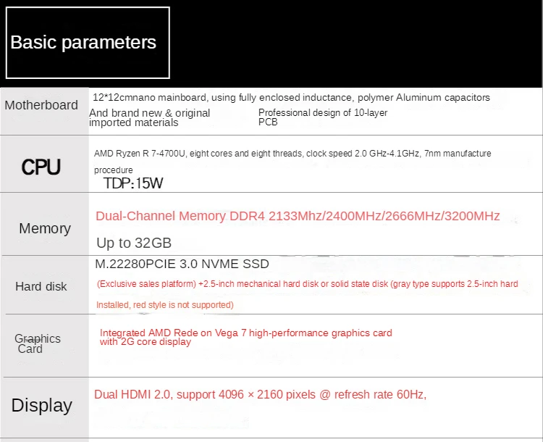
Task: Click the AMD Ryzen R 7-4700U specification text
Action: (x=292, y=154)
